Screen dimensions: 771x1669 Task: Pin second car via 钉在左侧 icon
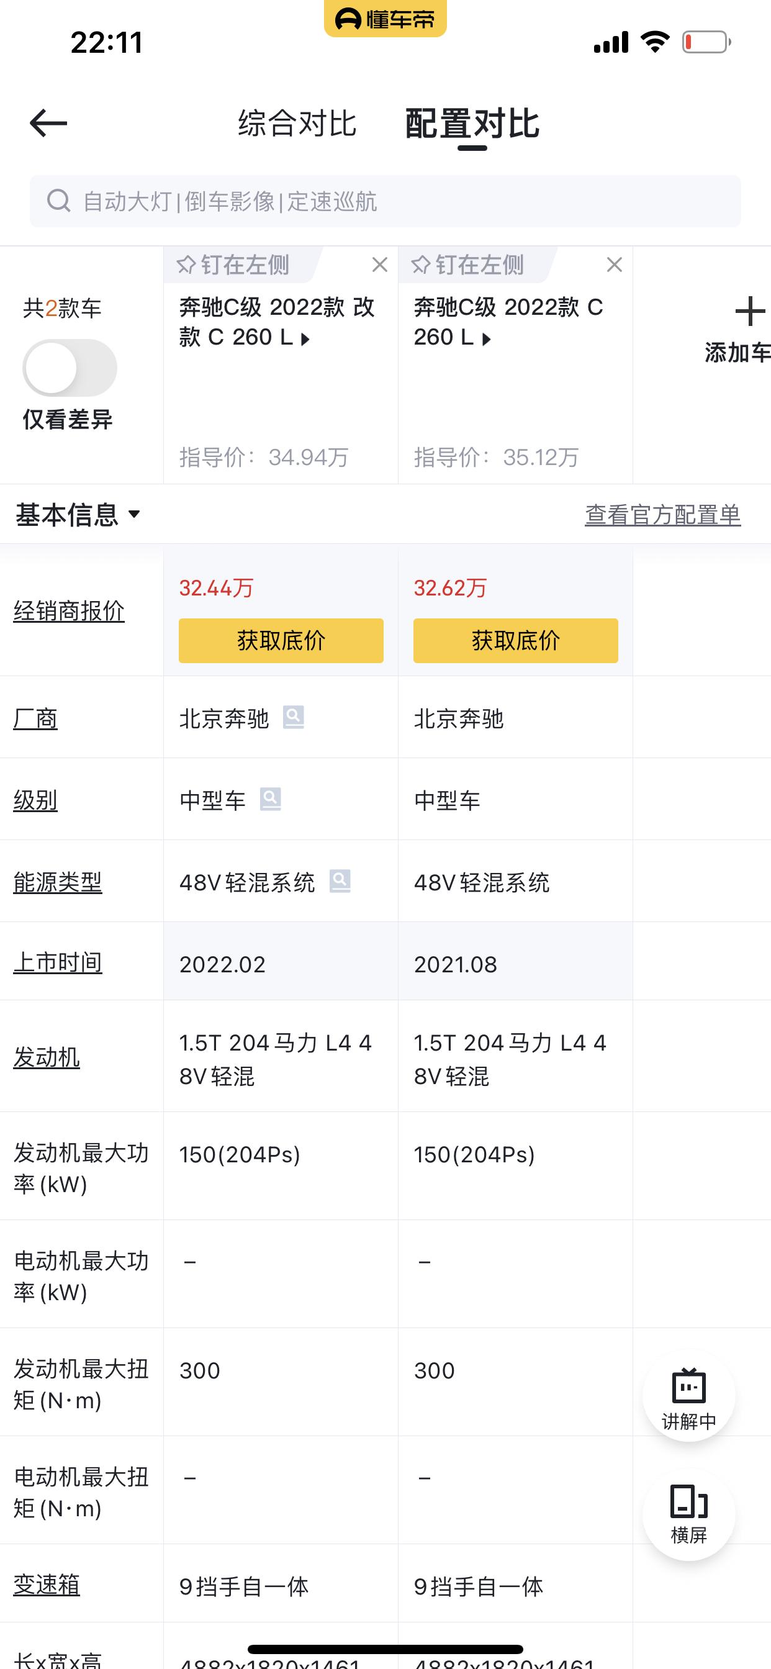point(421,265)
